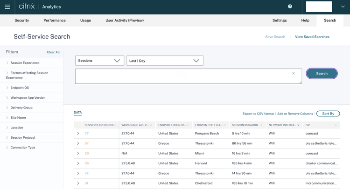
Task: Sort the Endpoint Country column
Action: pos(188,125)
